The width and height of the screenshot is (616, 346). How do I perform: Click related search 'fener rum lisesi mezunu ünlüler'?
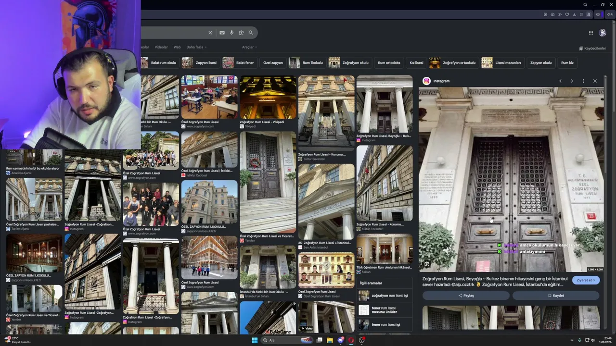385,310
